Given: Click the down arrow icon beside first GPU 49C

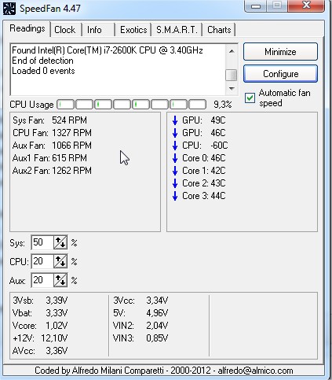Looking at the screenshot, I should [175, 120].
